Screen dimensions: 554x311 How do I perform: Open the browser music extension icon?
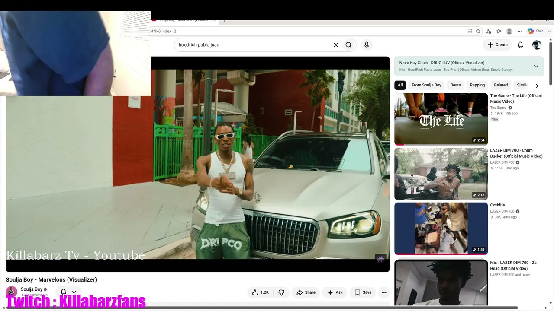489,31
